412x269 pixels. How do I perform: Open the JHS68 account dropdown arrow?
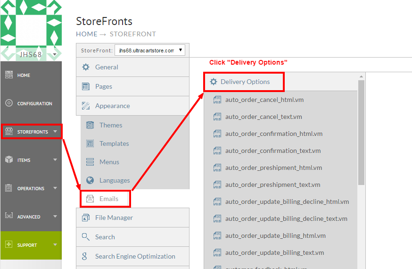(x=55, y=54)
